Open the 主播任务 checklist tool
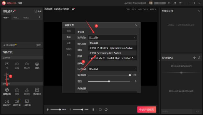This screenshot has height=115, width=203. [x=27, y=103]
